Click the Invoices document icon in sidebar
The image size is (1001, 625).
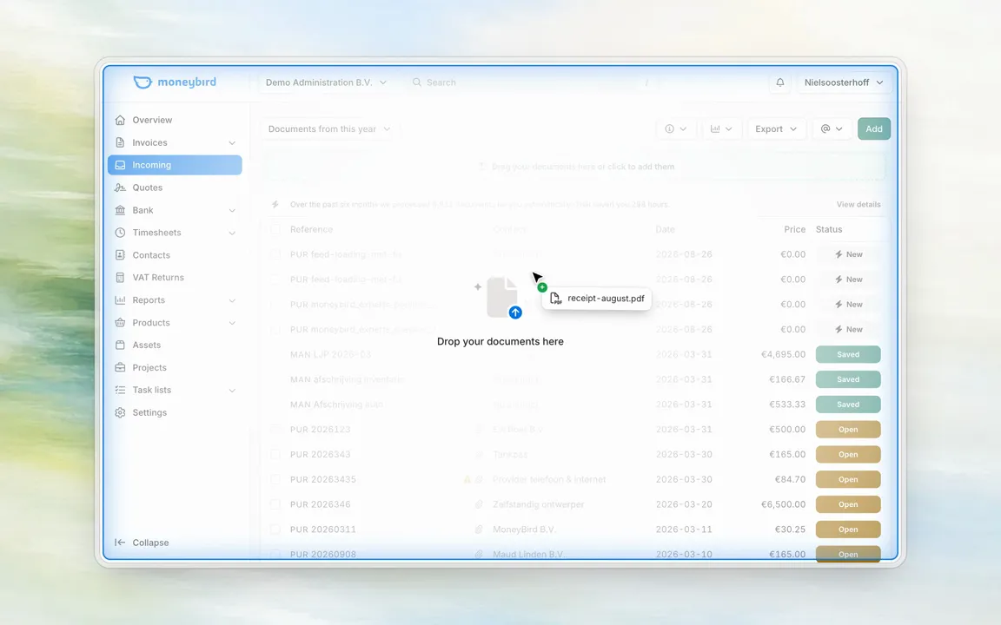pyautogui.click(x=120, y=142)
